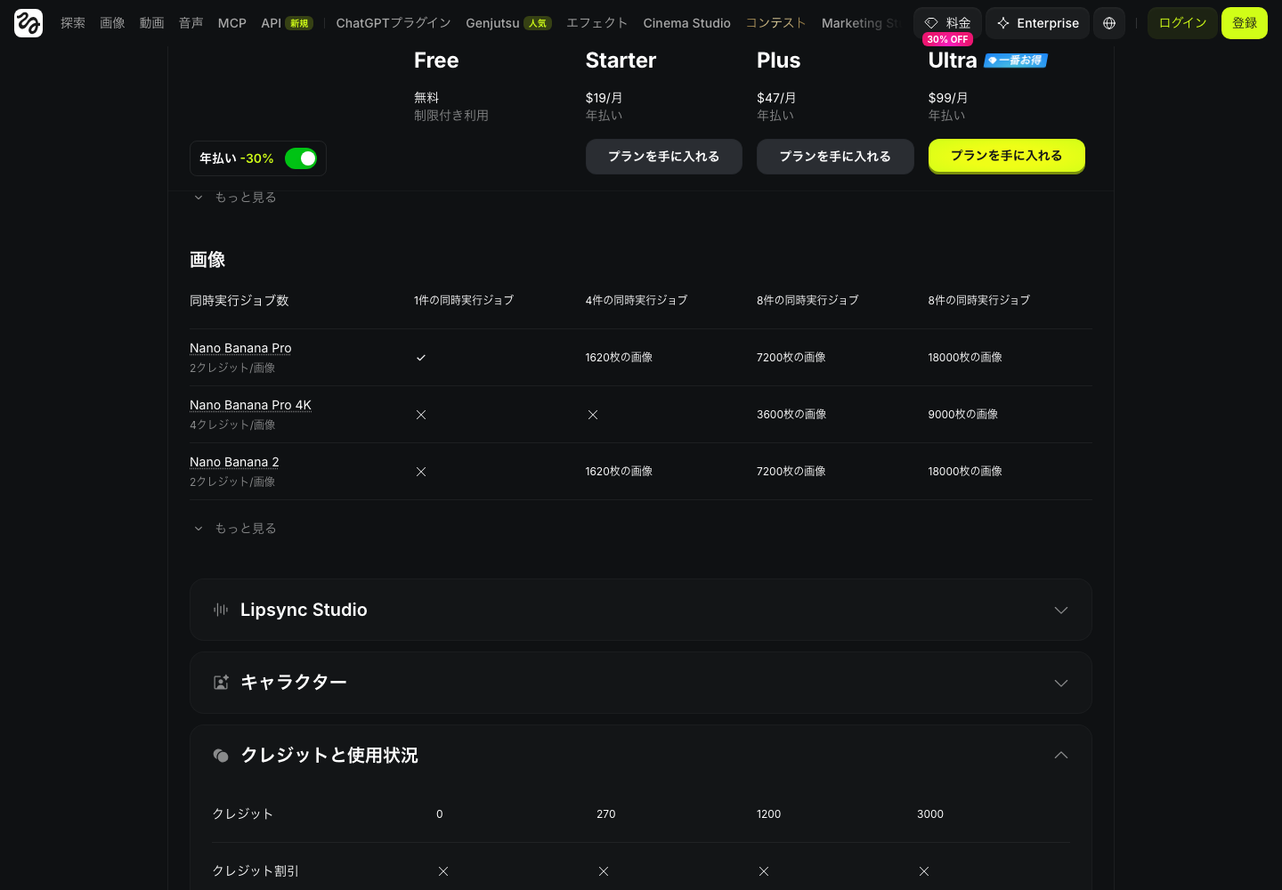Click the '8件の同時実行ジョブ' Ultra cell
Viewport: 1282px width, 890px height.
tap(978, 301)
